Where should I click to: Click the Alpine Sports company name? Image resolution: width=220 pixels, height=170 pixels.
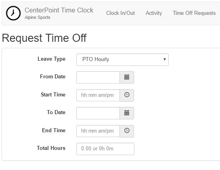[x=38, y=17]
